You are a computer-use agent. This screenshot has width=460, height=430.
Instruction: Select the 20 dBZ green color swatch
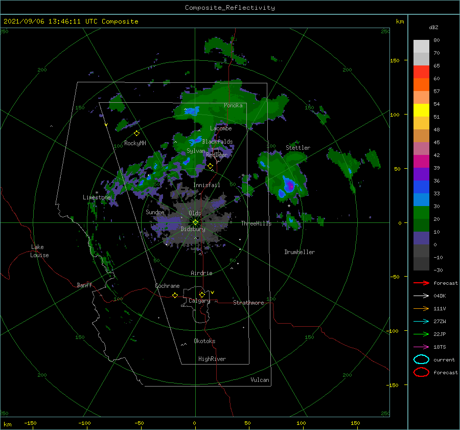tap(421, 212)
